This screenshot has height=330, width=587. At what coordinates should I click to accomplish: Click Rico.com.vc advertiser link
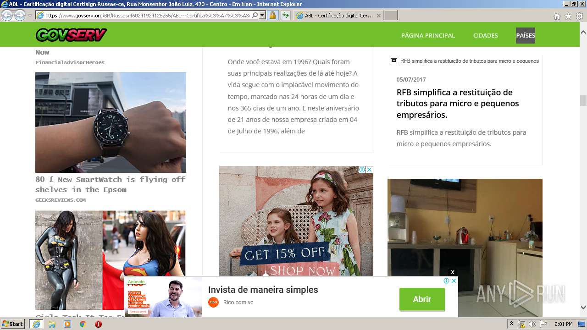(238, 302)
